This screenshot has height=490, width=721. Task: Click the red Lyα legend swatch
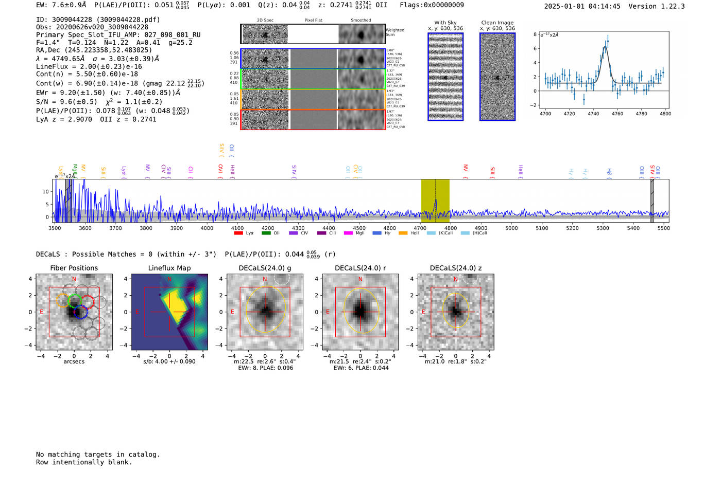(x=238, y=233)
